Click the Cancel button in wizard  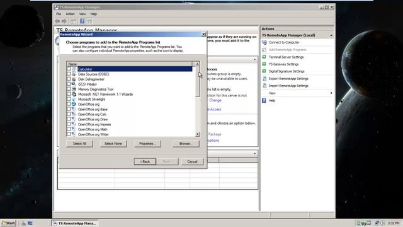point(192,161)
